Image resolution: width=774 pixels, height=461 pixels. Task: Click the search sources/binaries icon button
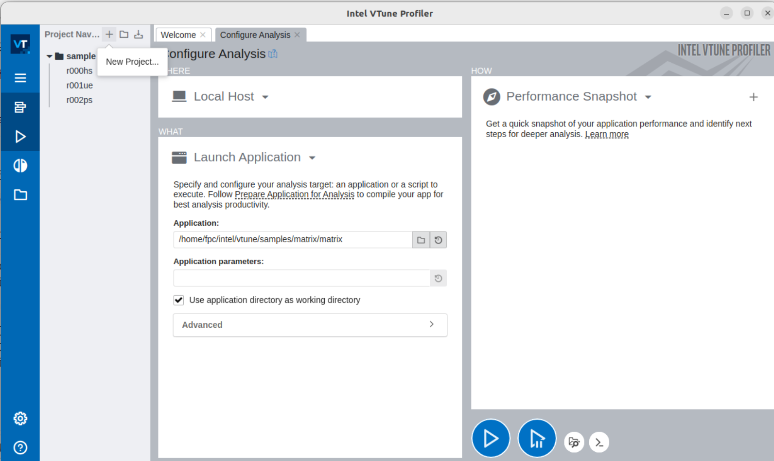pyautogui.click(x=574, y=442)
